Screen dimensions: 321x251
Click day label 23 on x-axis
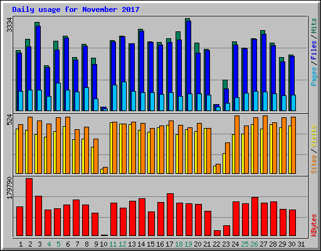226,244
